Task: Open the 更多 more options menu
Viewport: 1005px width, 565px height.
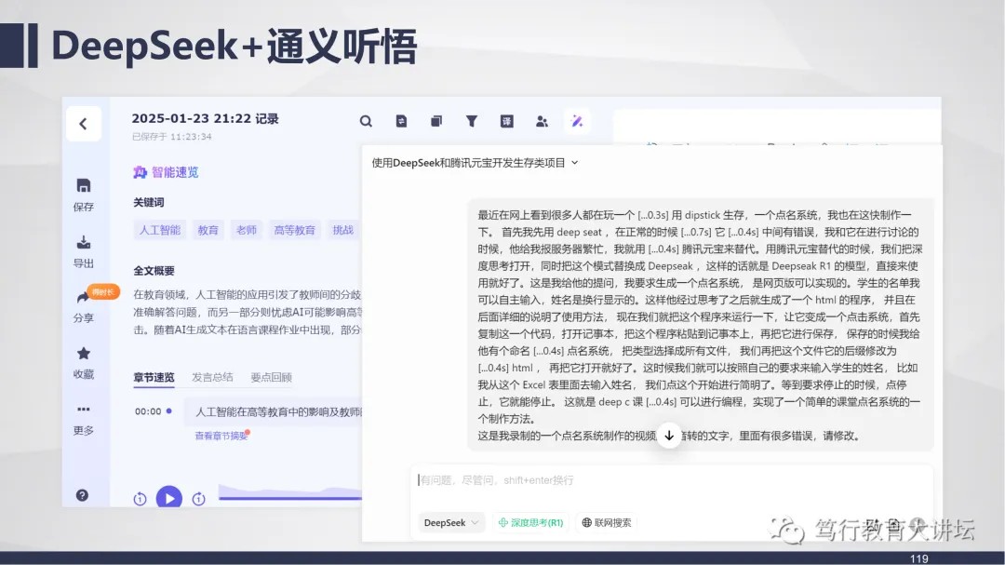Action: [84, 410]
